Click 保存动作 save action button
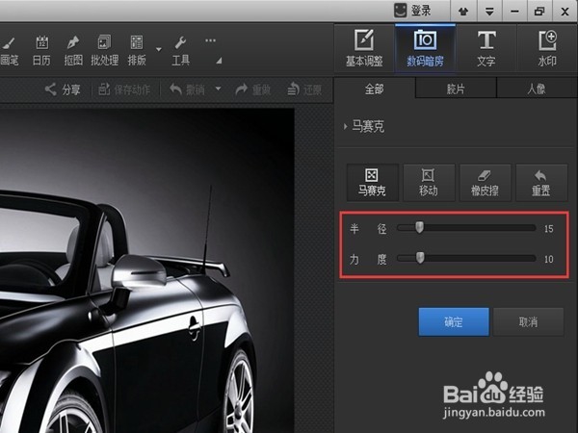 tap(124, 89)
